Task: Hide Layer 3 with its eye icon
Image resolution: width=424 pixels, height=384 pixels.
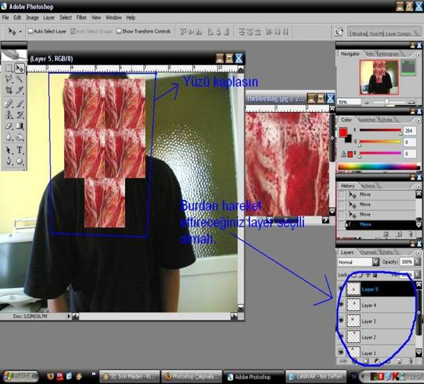Action: pos(341,321)
